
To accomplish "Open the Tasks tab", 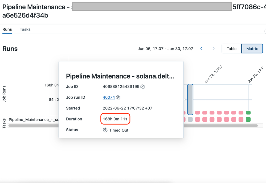I will (x=25, y=29).
